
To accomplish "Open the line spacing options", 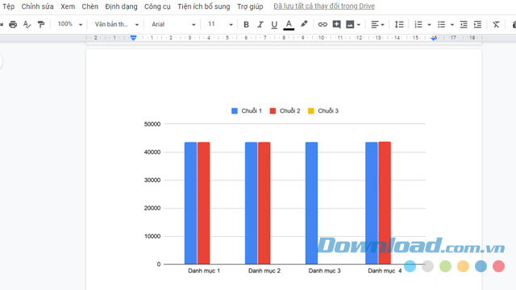I will [x=399, y=24].
